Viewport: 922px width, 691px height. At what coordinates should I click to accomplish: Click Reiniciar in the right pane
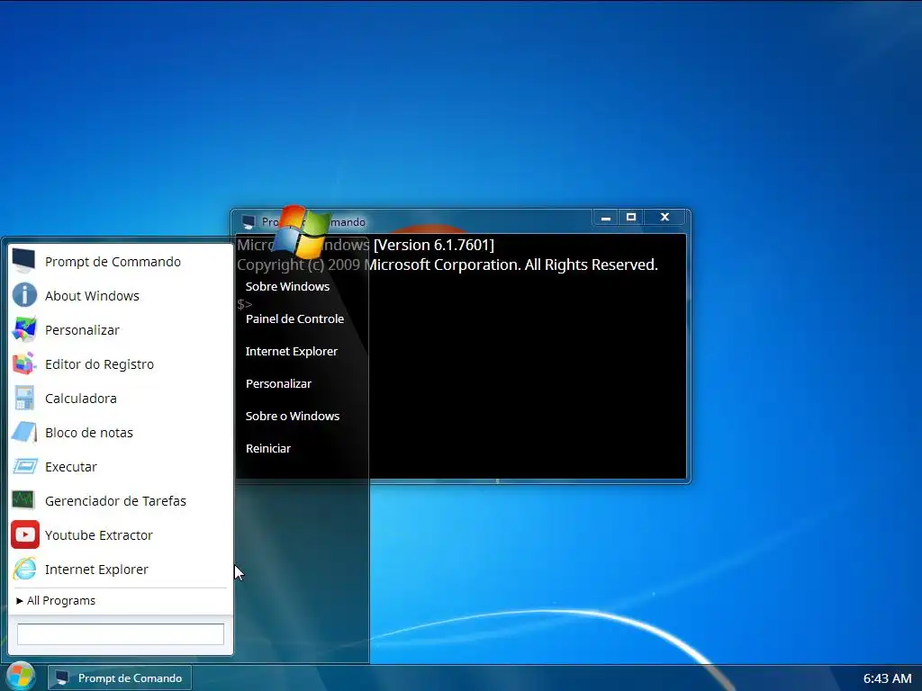[268, 448]
